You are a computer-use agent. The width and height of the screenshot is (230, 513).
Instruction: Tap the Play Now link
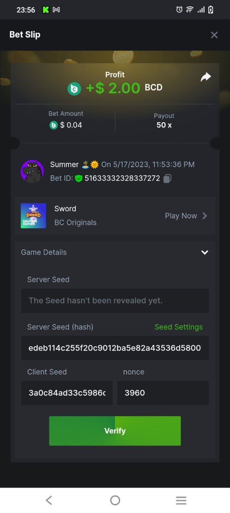click(x=181, y=216)
